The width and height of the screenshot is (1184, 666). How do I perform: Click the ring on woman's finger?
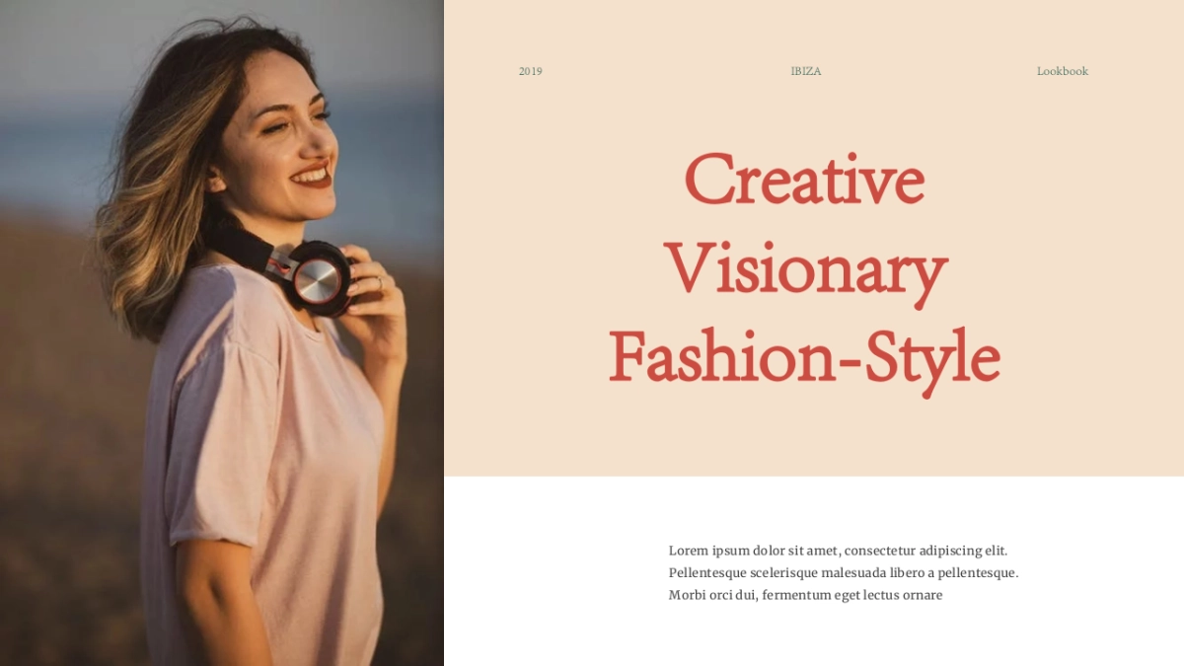379,283
